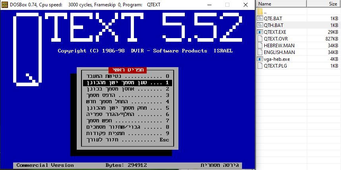Click the QTEXT.OVR file icon
This screenshot has height=170, width=341.
(260, 39)
